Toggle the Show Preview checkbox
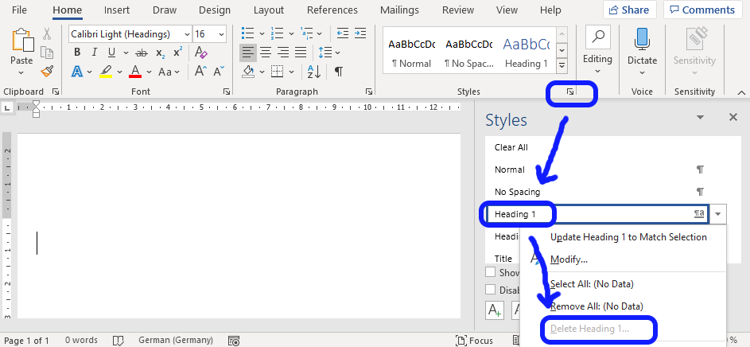The width and height of the screenshot is (750, 347). pos(490,272)
